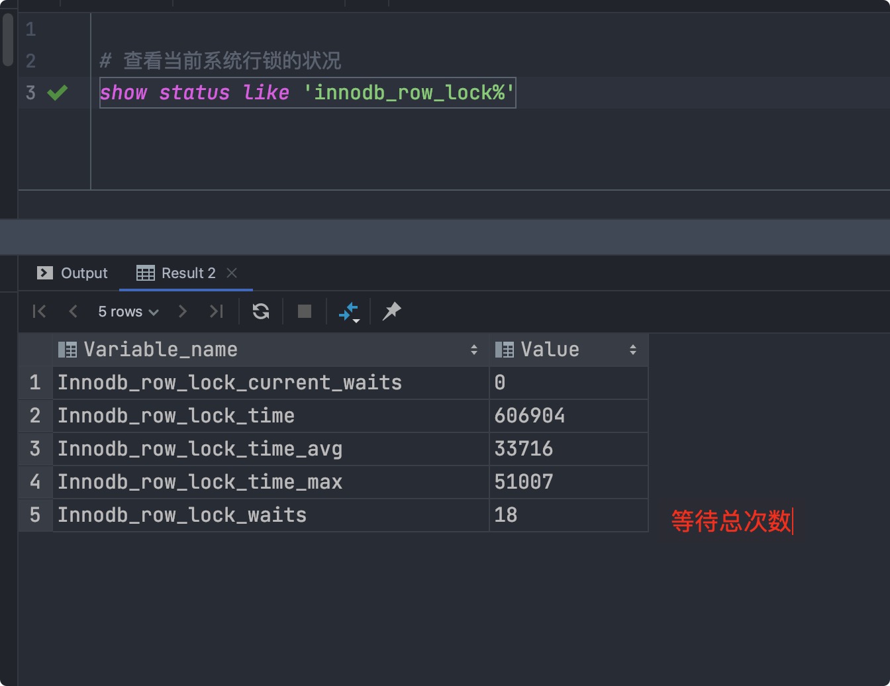Go to the previous page of rows
The height and width of the screenshot is (686, 890).
pyautogui.click(x=73, y=311)
